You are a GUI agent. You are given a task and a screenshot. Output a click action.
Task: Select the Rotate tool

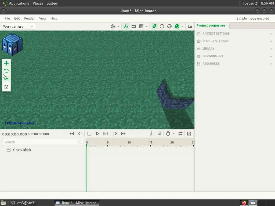coord(6,71)
